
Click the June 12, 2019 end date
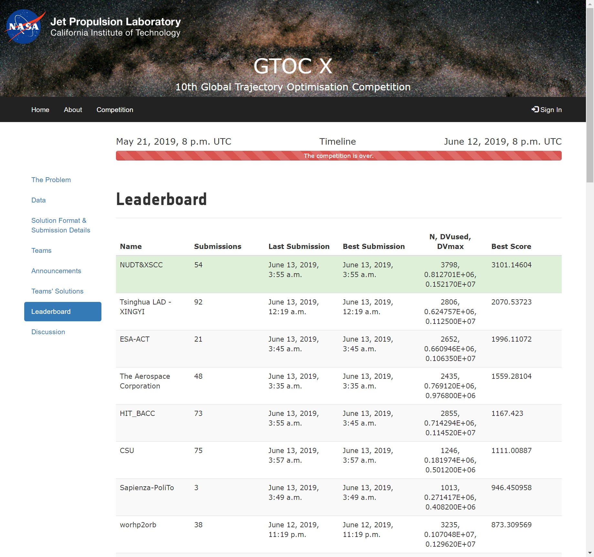pyautogui.click(x=503, y=141)
